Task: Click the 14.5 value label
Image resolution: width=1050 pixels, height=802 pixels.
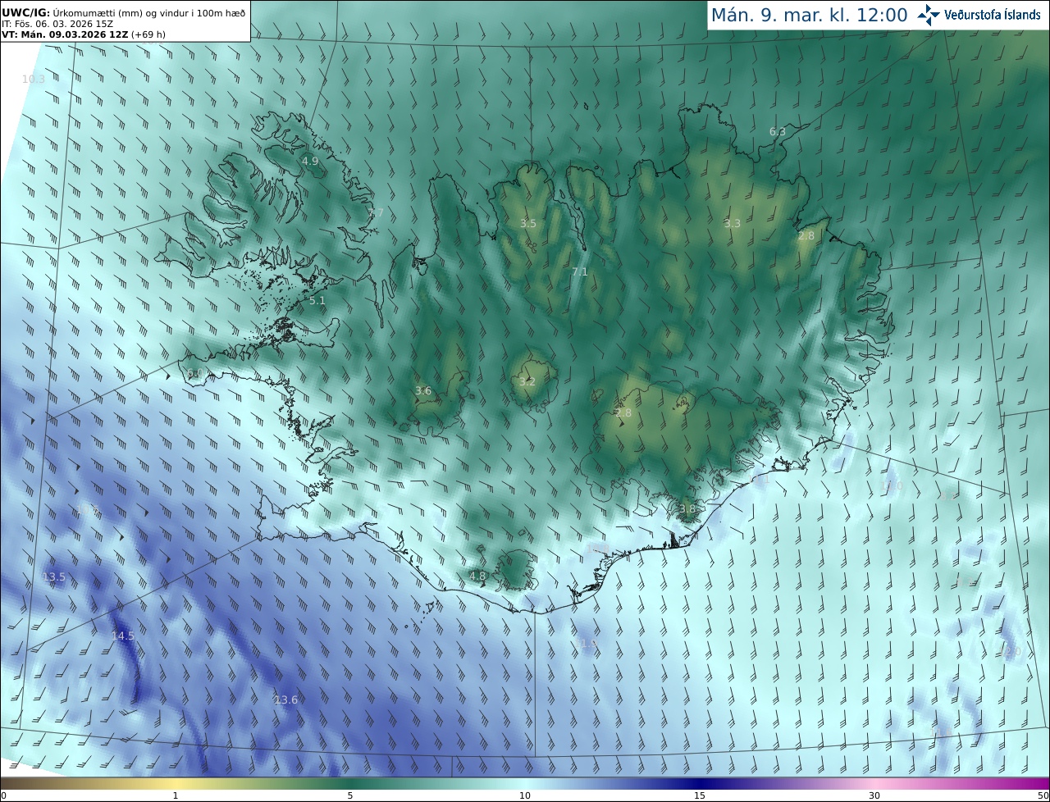Action: point(123,635)
